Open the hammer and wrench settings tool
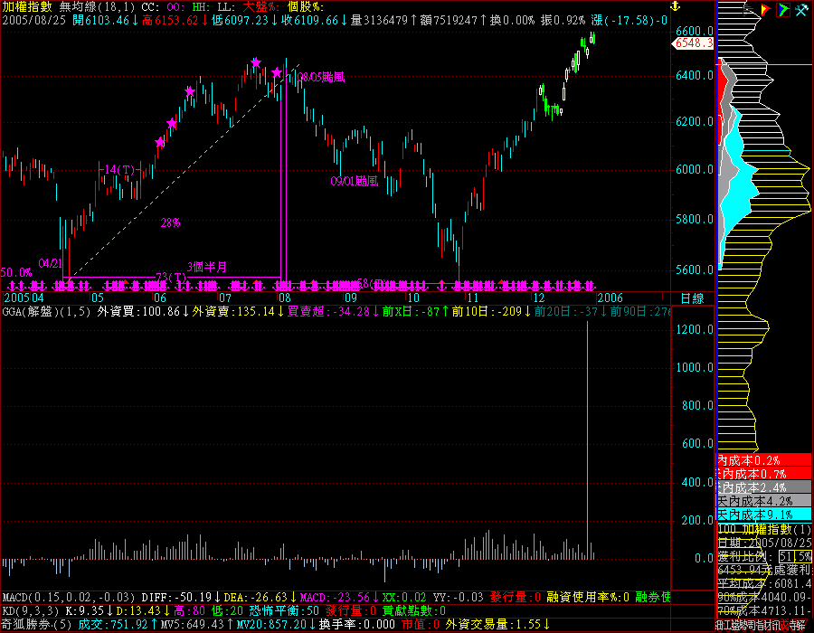 coord(800,10)
